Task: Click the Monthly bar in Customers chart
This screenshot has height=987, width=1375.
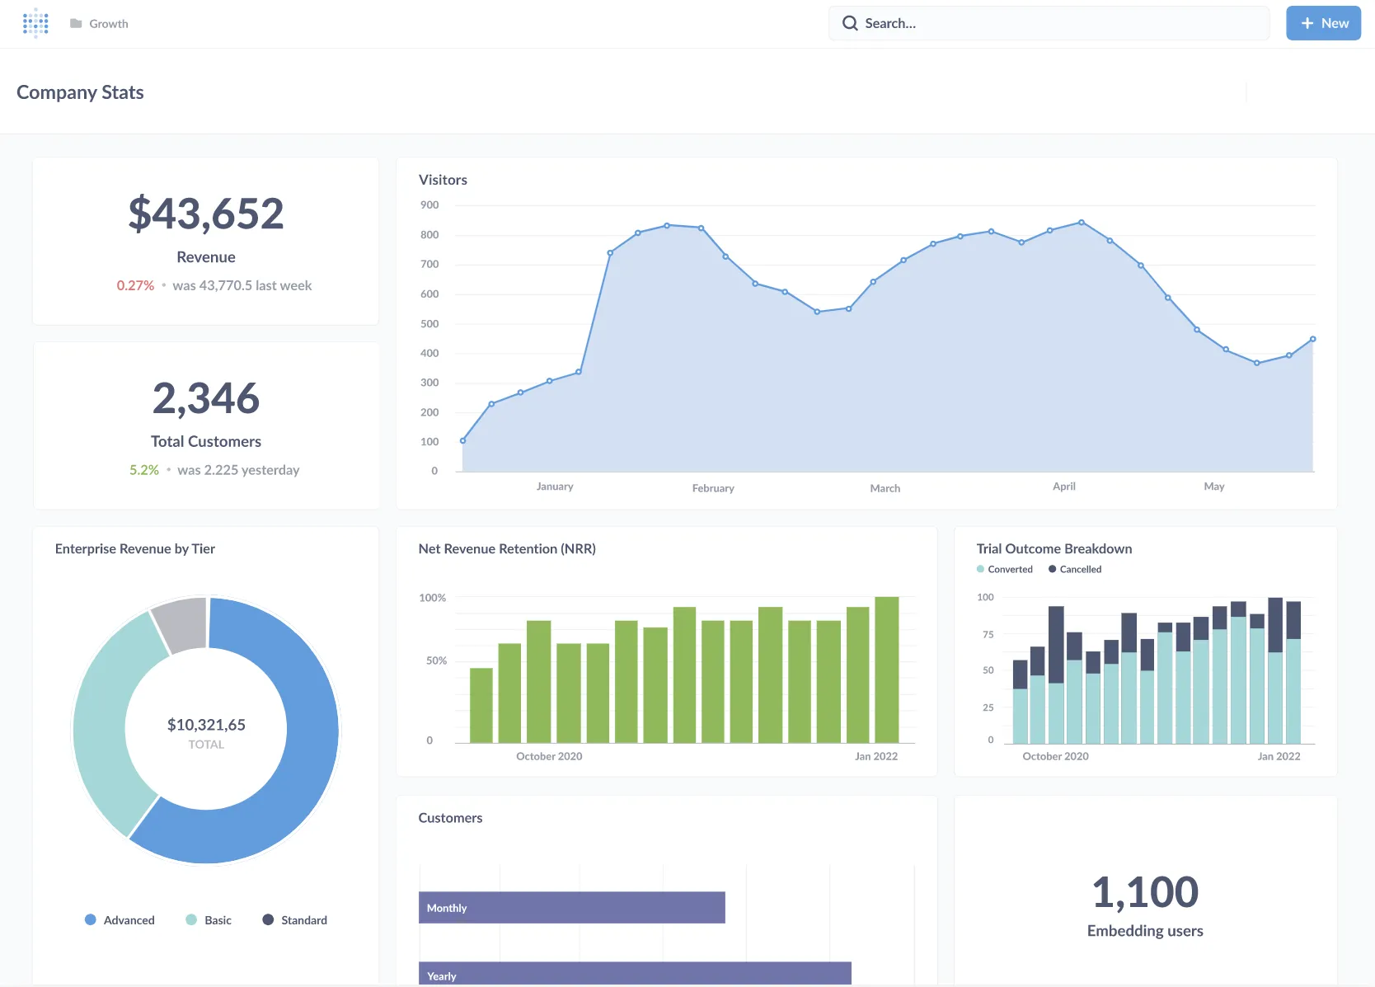Action: point(572,907)
